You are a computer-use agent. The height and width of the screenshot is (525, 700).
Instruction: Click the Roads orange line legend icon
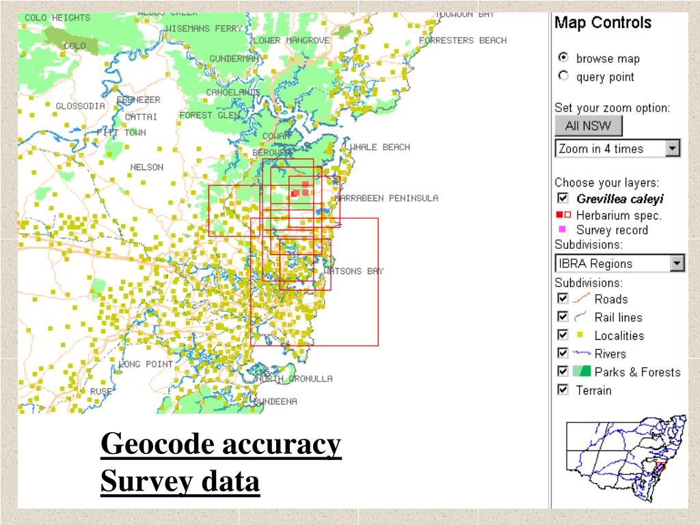point(581,299)
